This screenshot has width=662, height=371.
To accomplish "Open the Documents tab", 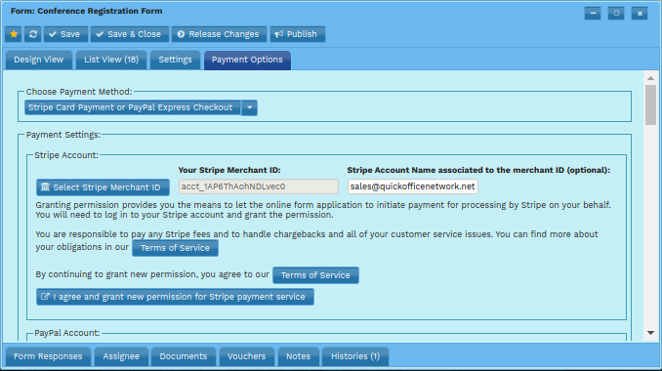I will [x=184, y=356].
